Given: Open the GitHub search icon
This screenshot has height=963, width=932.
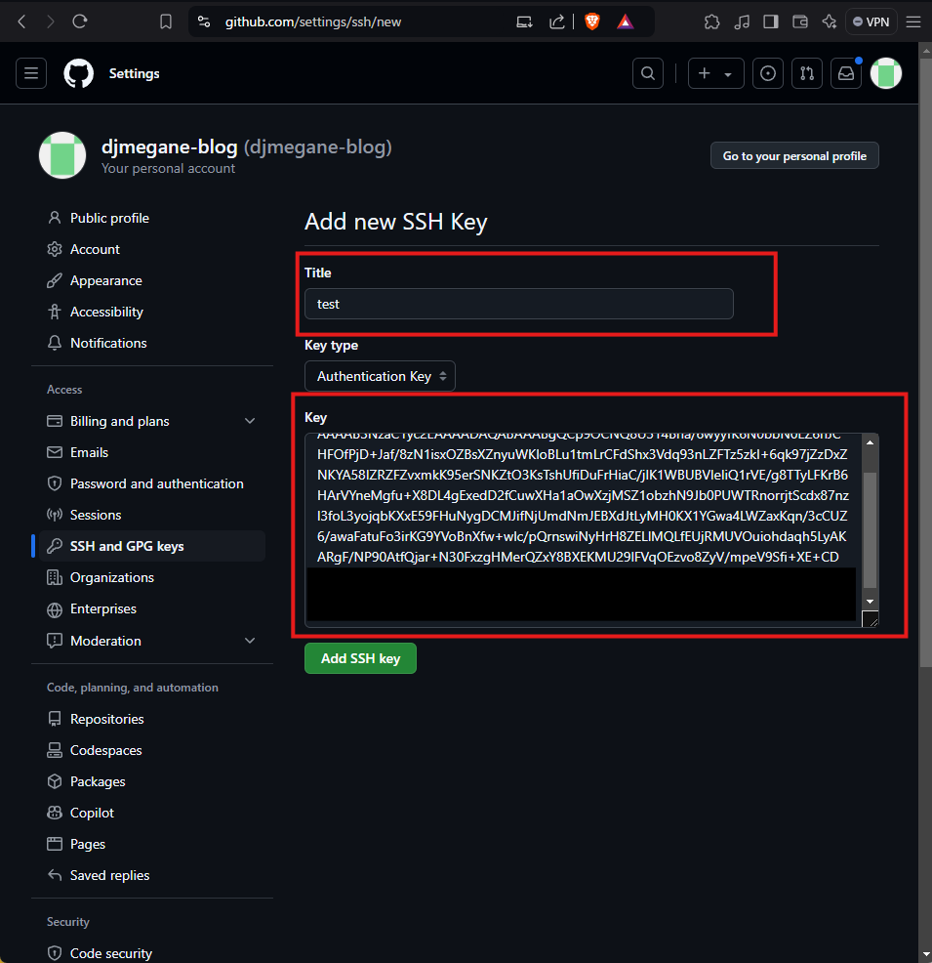Looking at the screenshot, I should 647,73.
